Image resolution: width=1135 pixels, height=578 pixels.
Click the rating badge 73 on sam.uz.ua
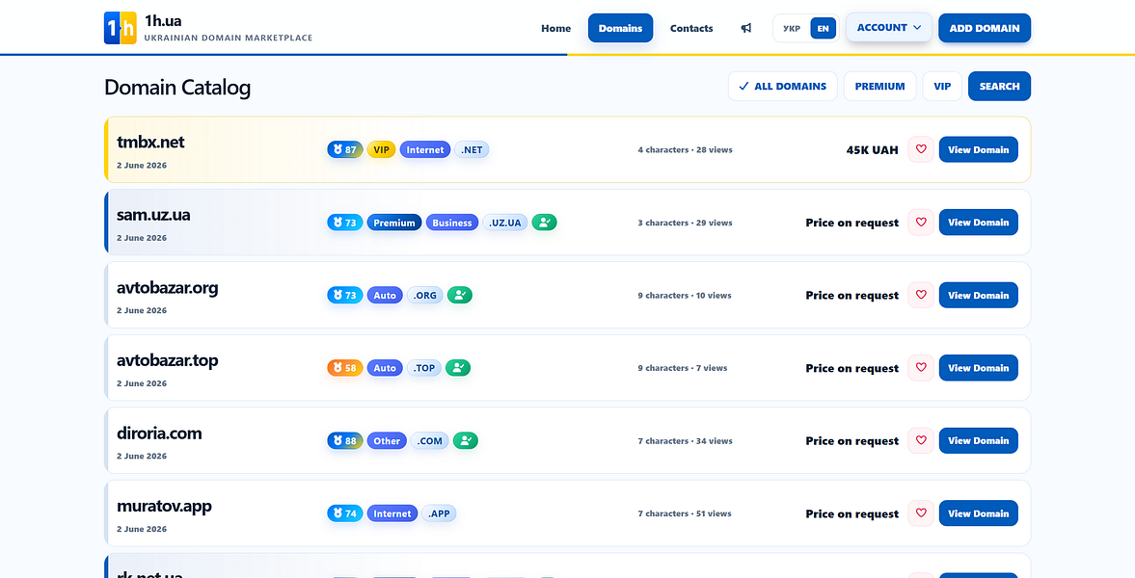tap(344, 223)
